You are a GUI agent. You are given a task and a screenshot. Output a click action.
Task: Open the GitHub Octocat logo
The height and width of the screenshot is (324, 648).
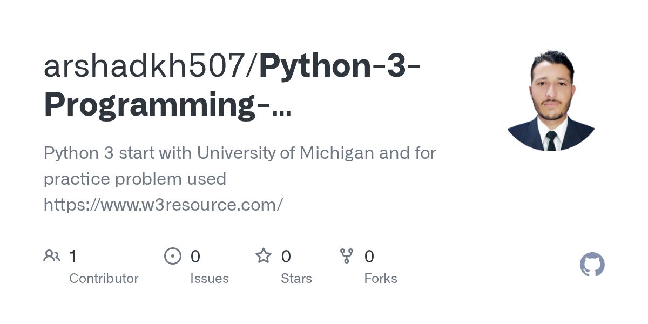(x=592, y=265)
